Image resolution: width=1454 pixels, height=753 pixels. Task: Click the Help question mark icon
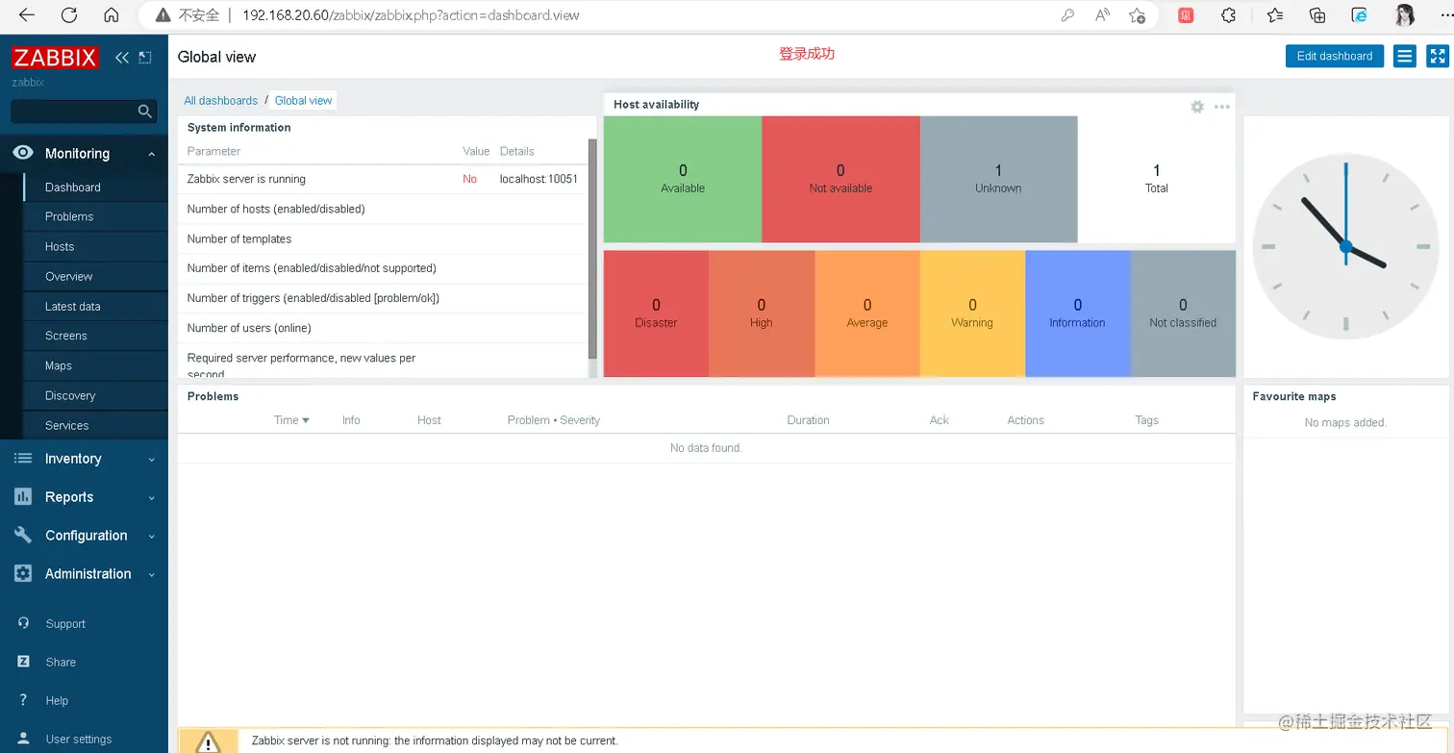click(x=24, y=700)
